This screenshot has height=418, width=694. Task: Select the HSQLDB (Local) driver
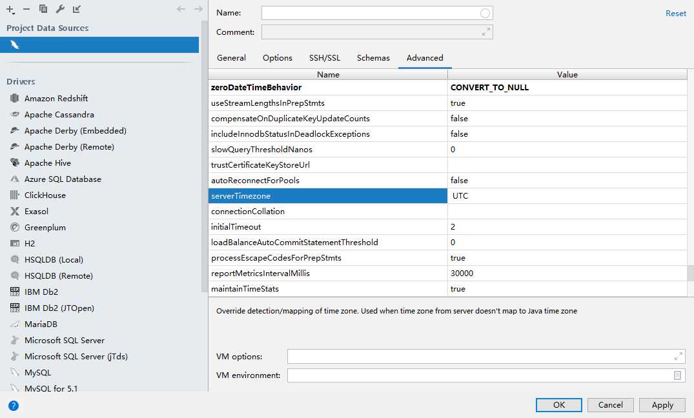point(54,260)
